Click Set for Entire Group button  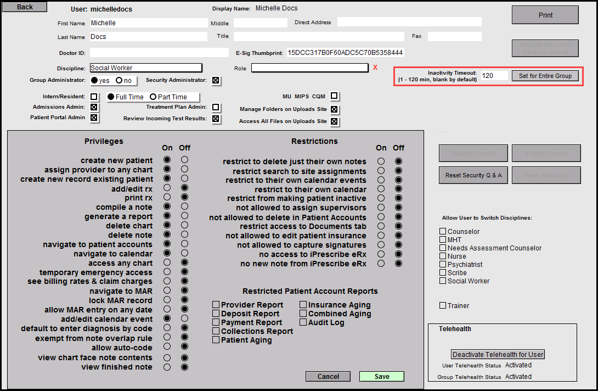point(545,76)
